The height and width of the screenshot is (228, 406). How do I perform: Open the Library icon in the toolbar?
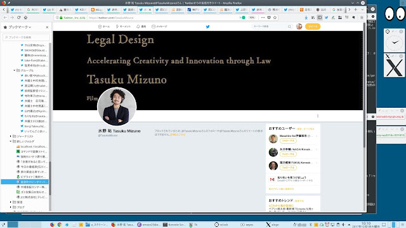(x=313, y=18)
